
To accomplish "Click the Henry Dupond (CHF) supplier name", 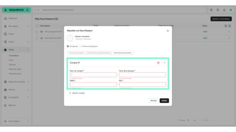I will 53,32.
